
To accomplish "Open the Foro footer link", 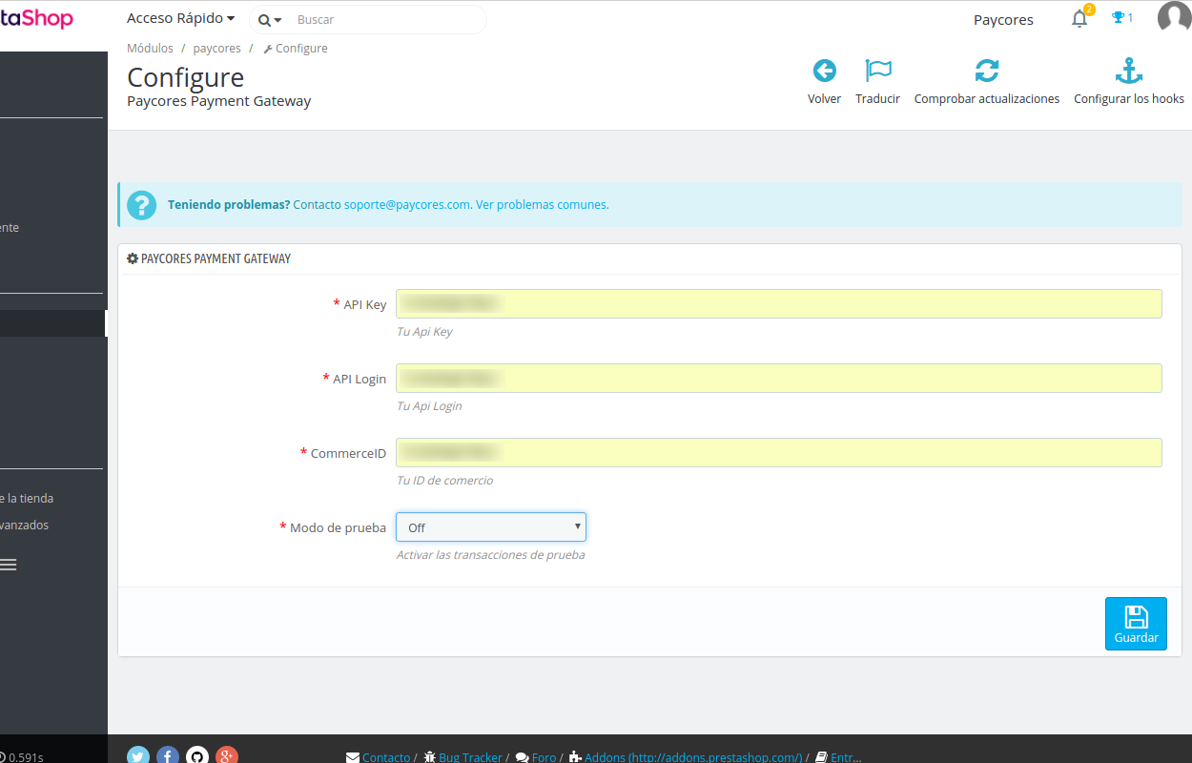I will click(x=544, y=757).
